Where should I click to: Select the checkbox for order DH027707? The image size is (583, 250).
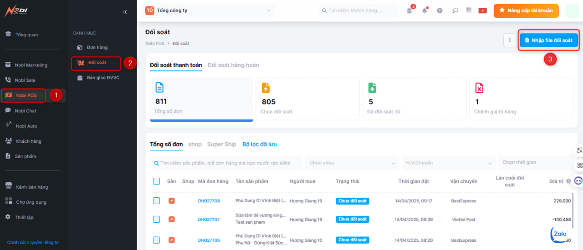156,219
